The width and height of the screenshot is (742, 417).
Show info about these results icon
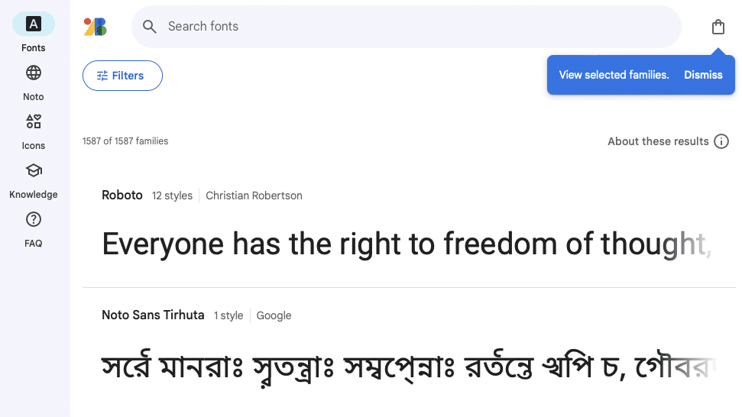(x=721, y=141)
